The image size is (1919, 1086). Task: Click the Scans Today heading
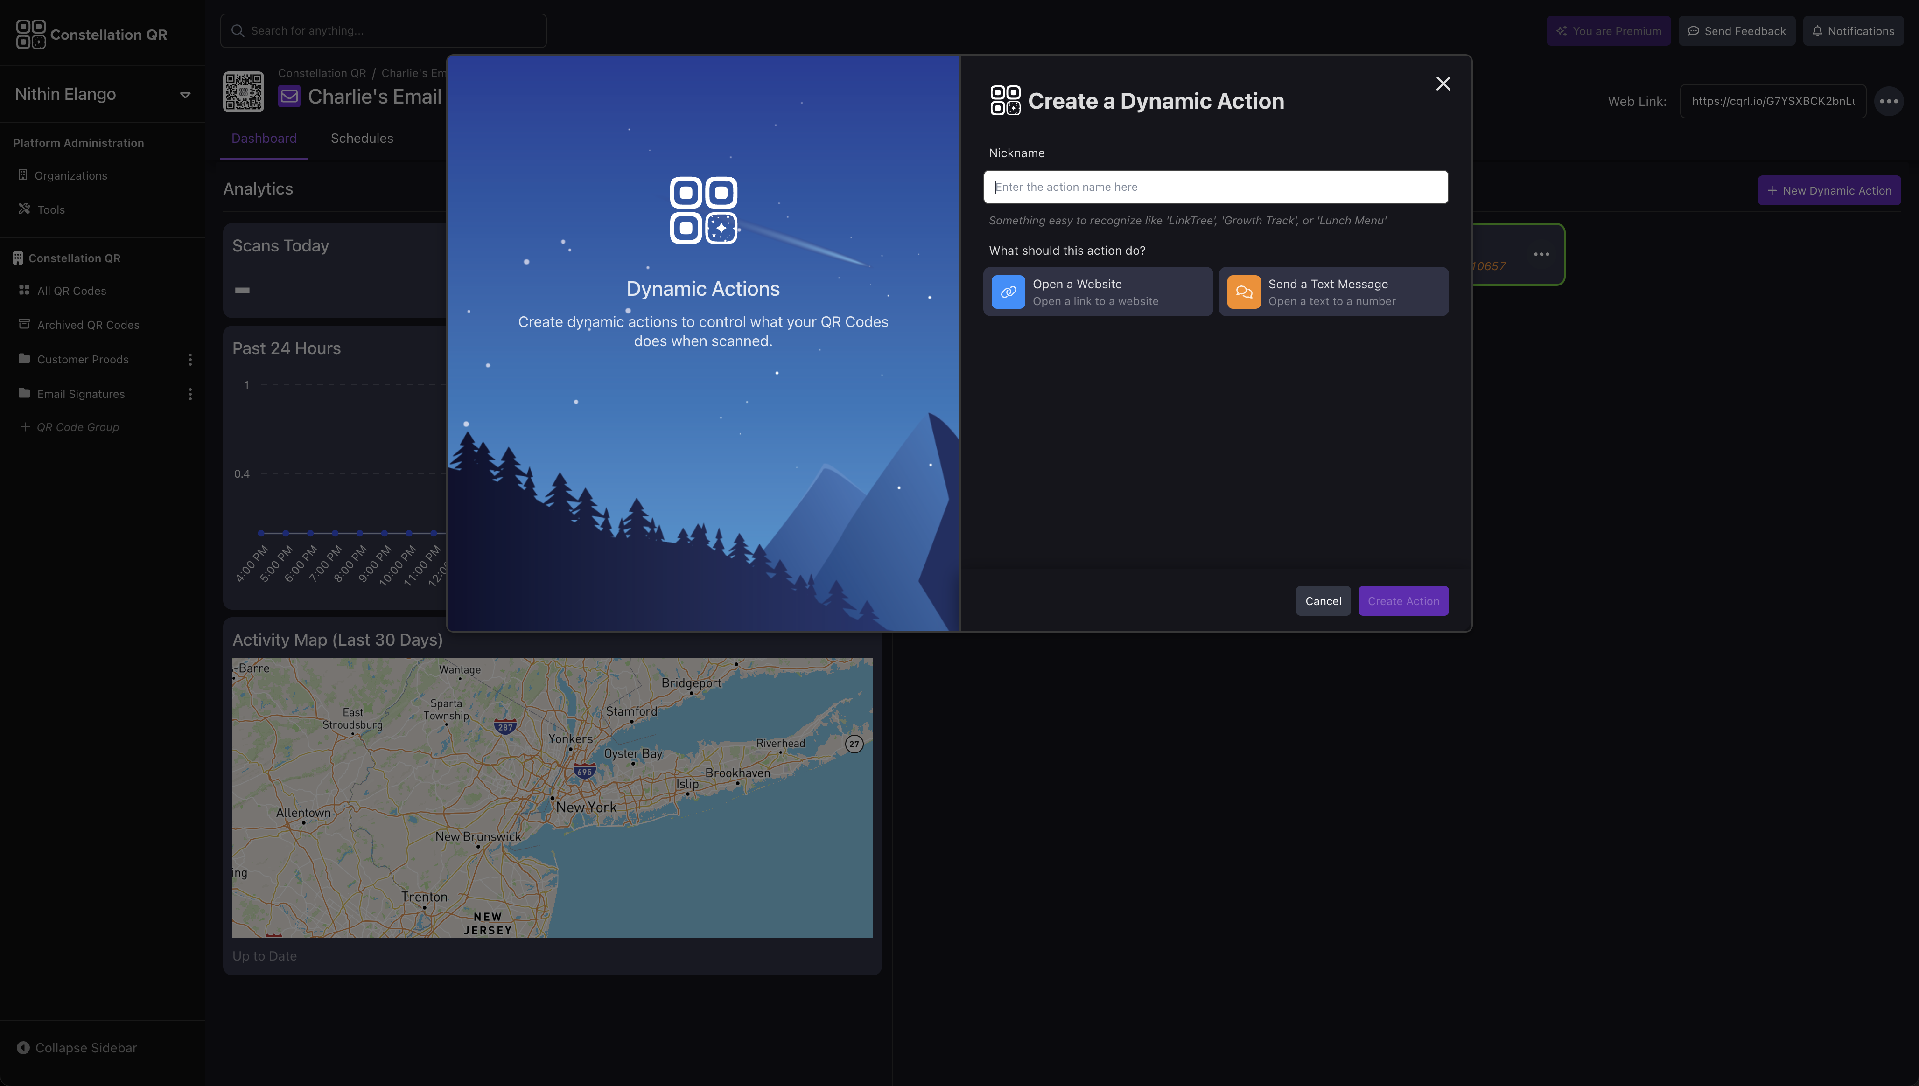pos(280,245)
